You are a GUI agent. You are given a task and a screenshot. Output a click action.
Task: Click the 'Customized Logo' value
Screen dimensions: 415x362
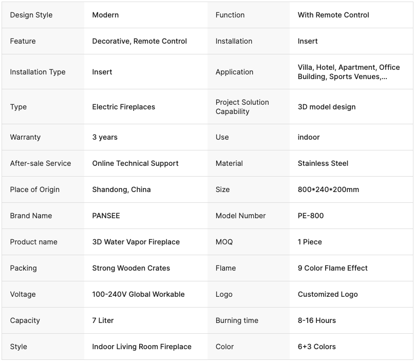(x=327, y=294)
